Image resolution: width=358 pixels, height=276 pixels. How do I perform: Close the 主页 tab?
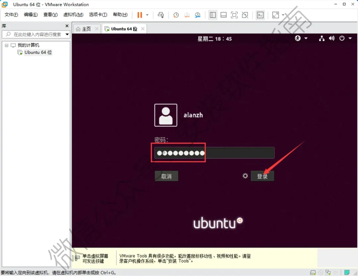[x=97, y=29]
